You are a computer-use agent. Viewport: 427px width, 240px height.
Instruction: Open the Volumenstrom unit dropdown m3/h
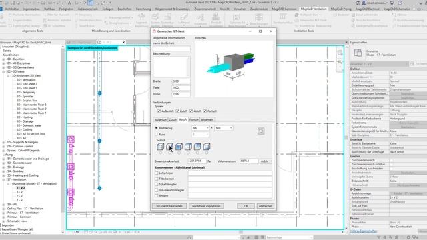[x=266, y=161]
